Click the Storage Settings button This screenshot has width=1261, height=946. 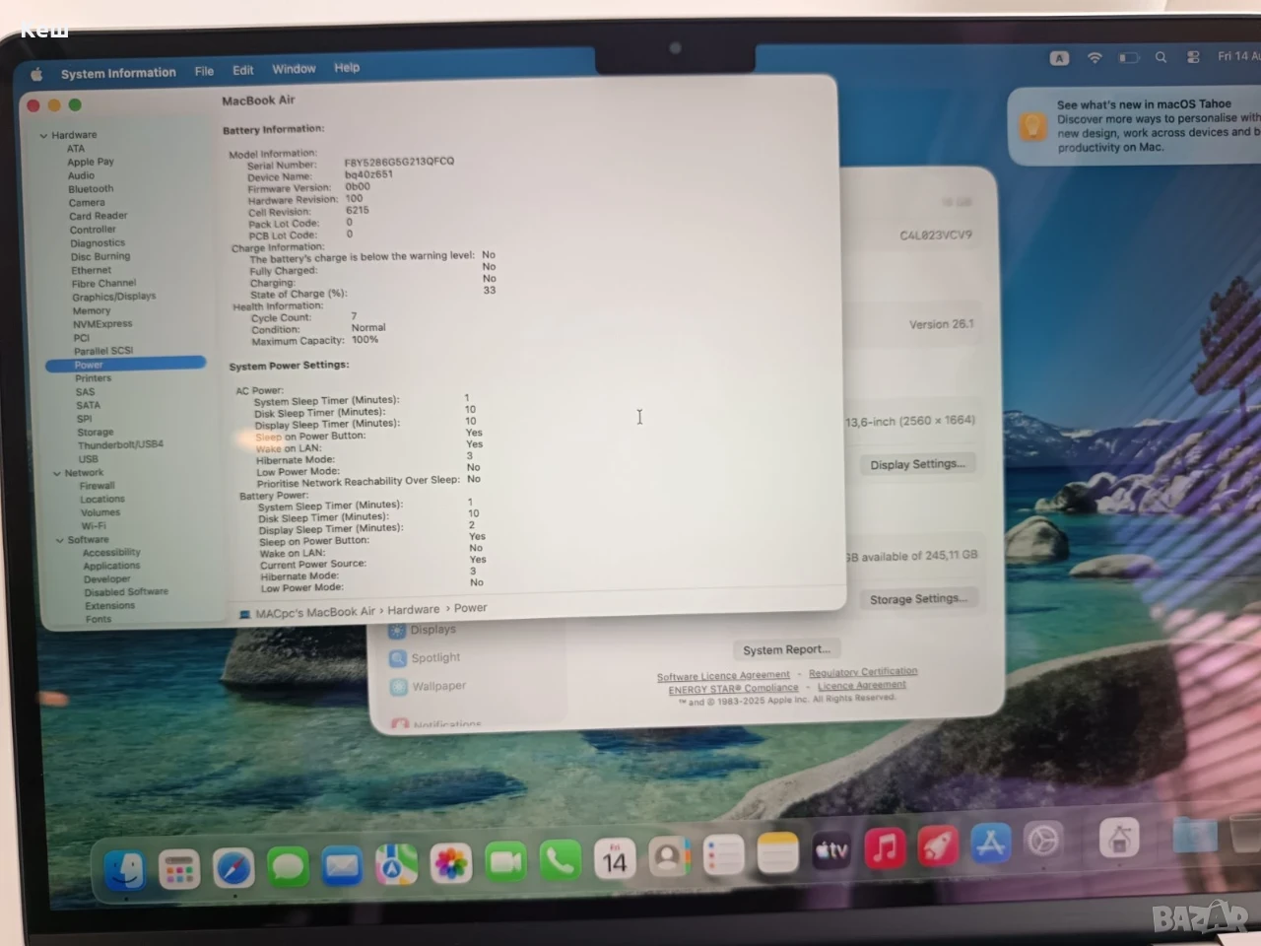point(918,599)
